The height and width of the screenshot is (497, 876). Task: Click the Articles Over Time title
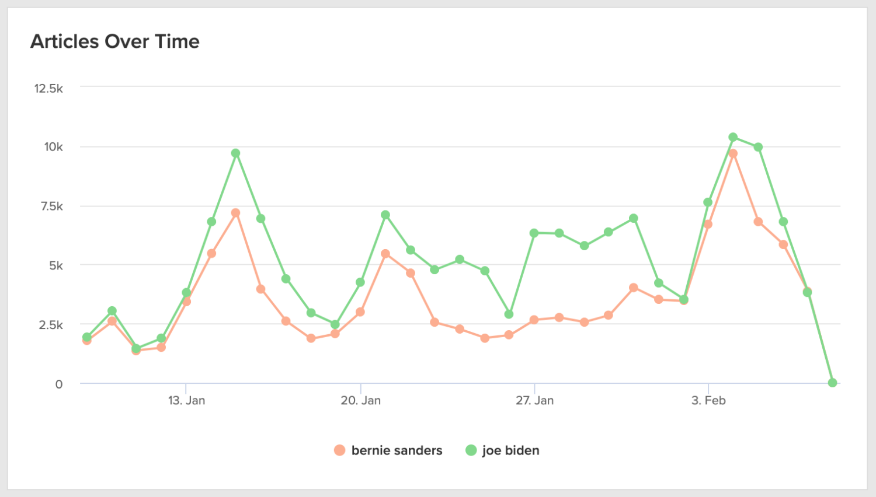(x=115, y=41)
